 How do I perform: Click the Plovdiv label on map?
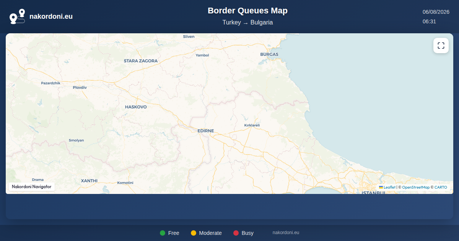click(80, 88)
